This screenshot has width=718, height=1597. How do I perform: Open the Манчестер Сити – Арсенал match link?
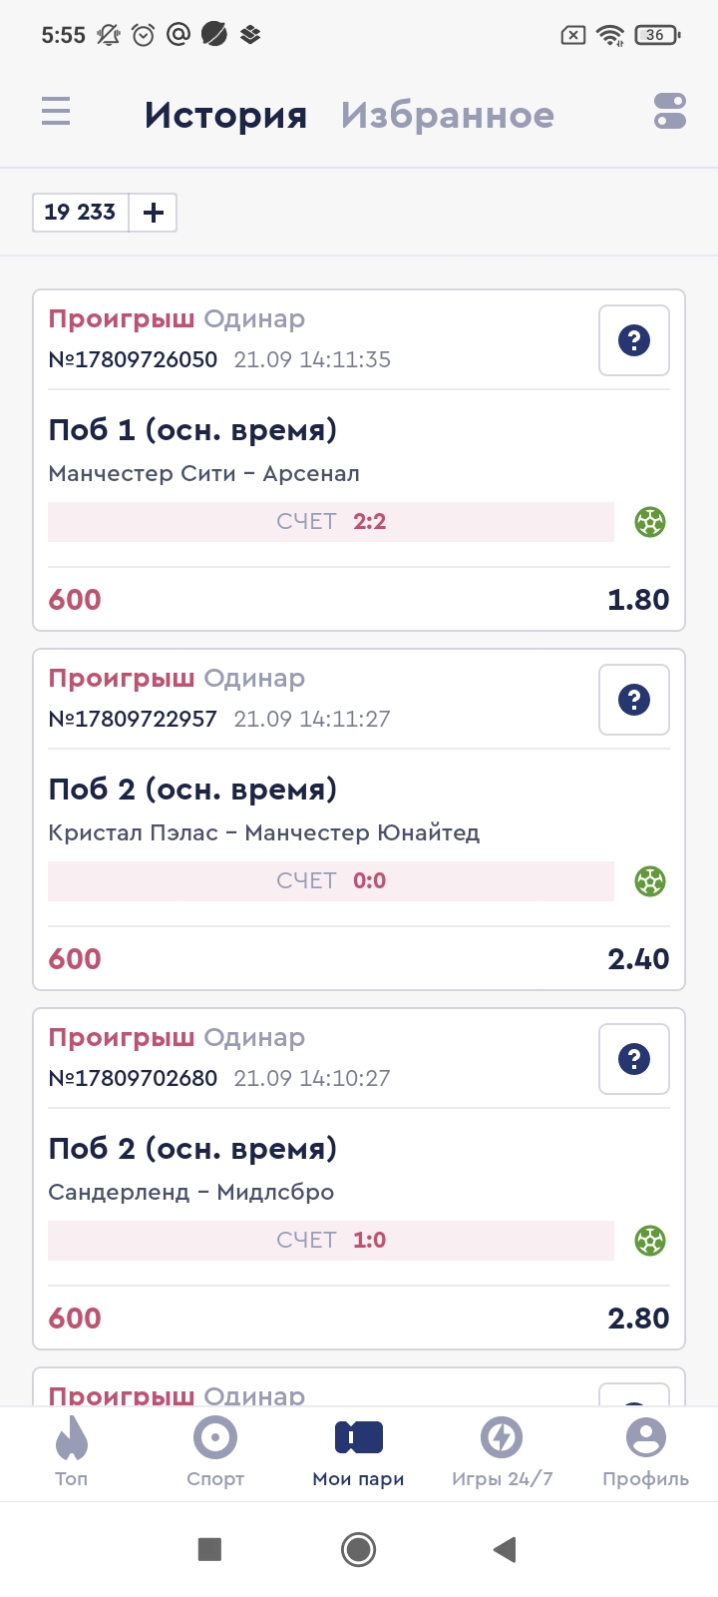204,474
